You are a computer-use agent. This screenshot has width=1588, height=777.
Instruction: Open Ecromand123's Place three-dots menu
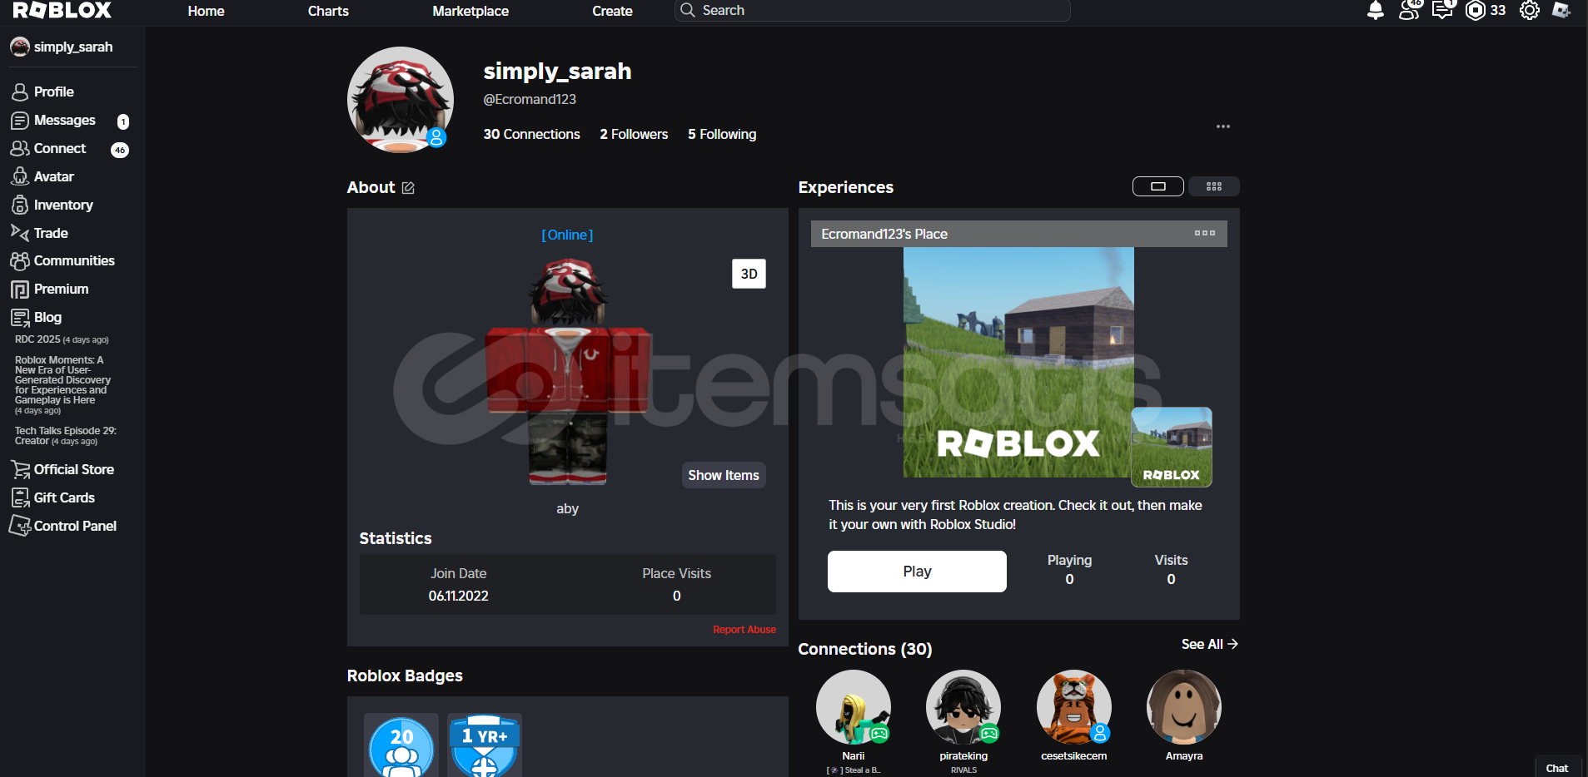[x=1205, y=233]
